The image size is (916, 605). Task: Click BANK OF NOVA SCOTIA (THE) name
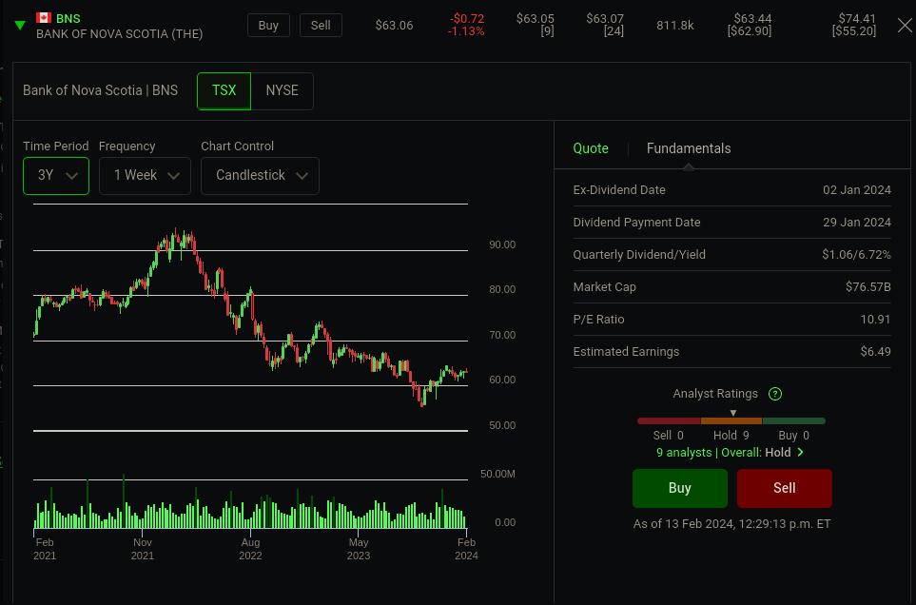pos(119,34)
